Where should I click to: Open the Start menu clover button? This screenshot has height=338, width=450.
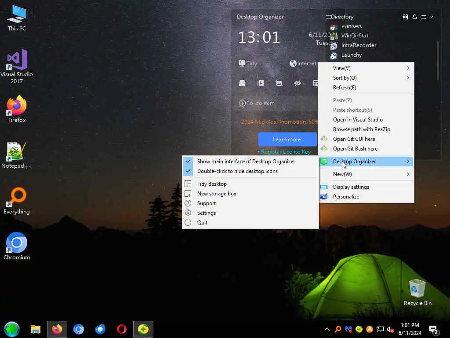click(12, 329)
